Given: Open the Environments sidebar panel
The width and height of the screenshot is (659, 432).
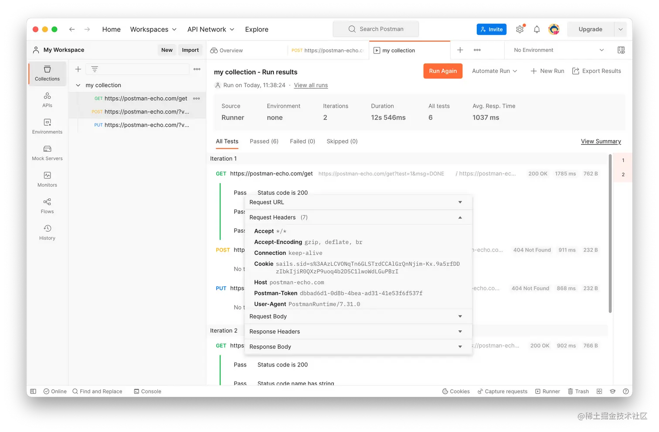Looking at the screenshot, I should coord(47,126).
